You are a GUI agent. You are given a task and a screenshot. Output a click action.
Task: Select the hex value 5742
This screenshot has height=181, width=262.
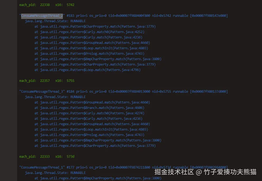tap(71, 5)
